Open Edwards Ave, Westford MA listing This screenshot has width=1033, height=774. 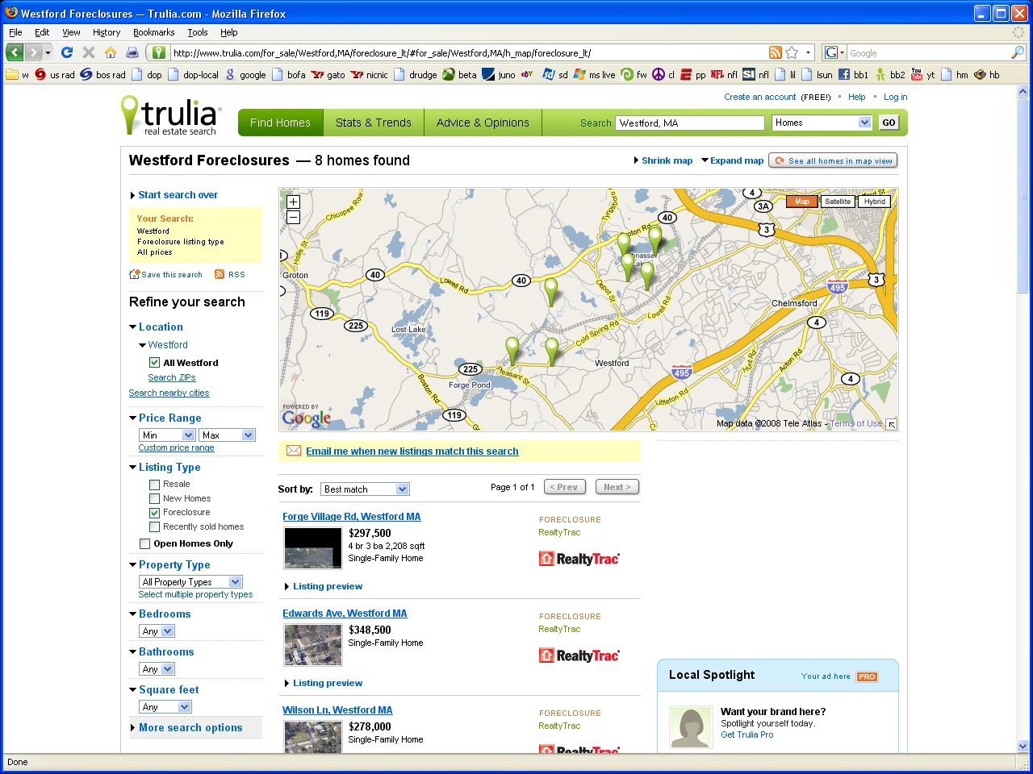pos(345,614)
